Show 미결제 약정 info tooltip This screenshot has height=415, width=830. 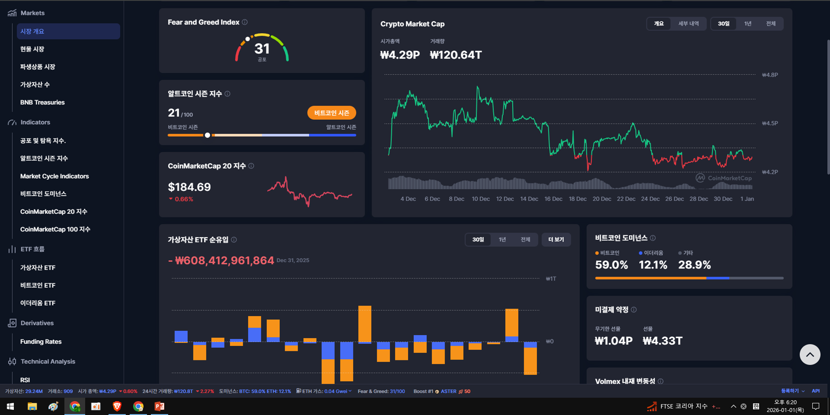[634, 310]
